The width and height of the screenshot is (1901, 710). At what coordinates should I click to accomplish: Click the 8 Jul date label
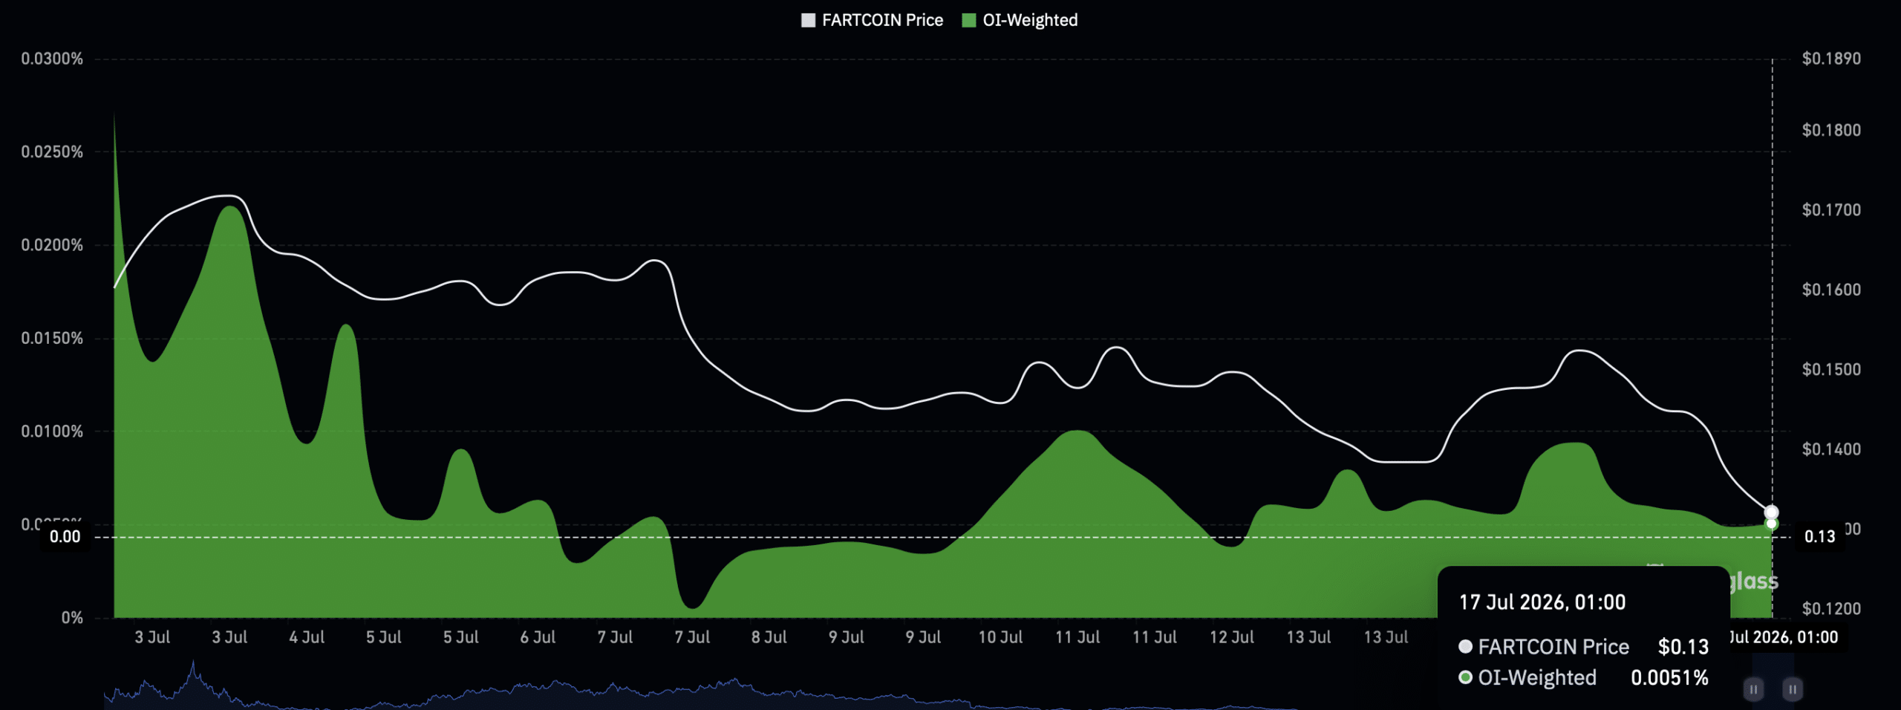click(769, 637)
